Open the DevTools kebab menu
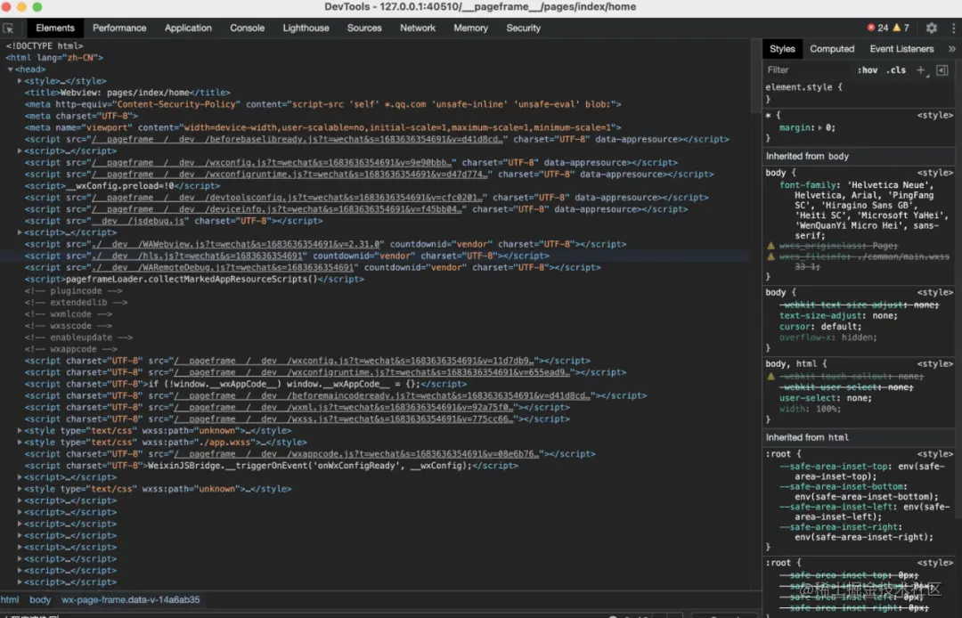This screenshot has height=618, width=962. (953, 28)
